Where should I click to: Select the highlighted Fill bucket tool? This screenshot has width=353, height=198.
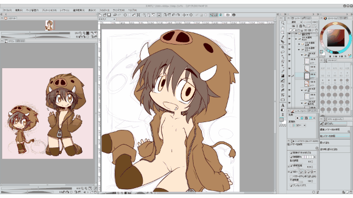(283, 81)
